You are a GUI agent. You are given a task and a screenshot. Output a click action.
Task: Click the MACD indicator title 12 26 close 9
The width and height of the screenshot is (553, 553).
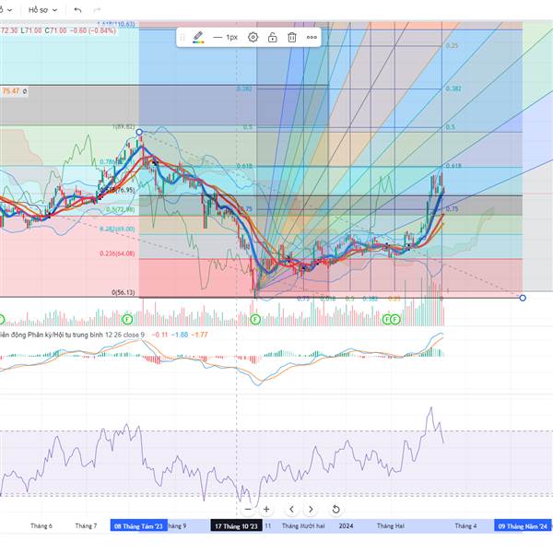pos(72,335)
